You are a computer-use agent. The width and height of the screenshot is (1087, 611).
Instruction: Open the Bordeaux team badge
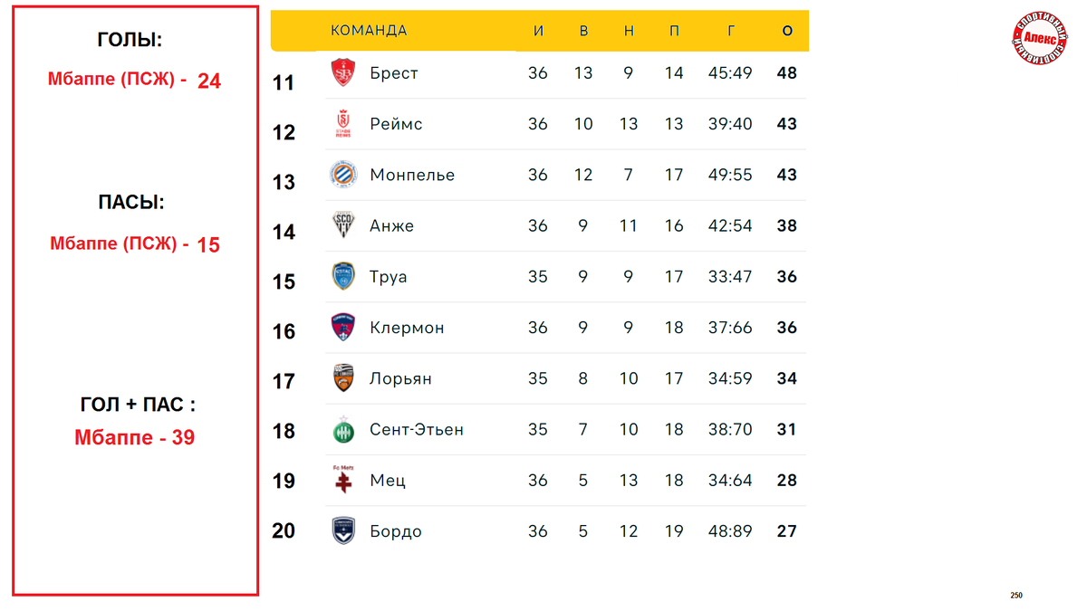point(343,531)
